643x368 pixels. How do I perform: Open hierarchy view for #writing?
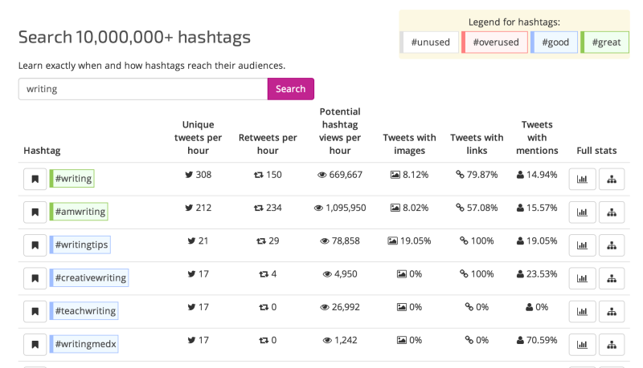[x=612, y=179]
